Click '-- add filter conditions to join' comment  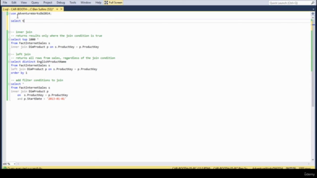37,80
